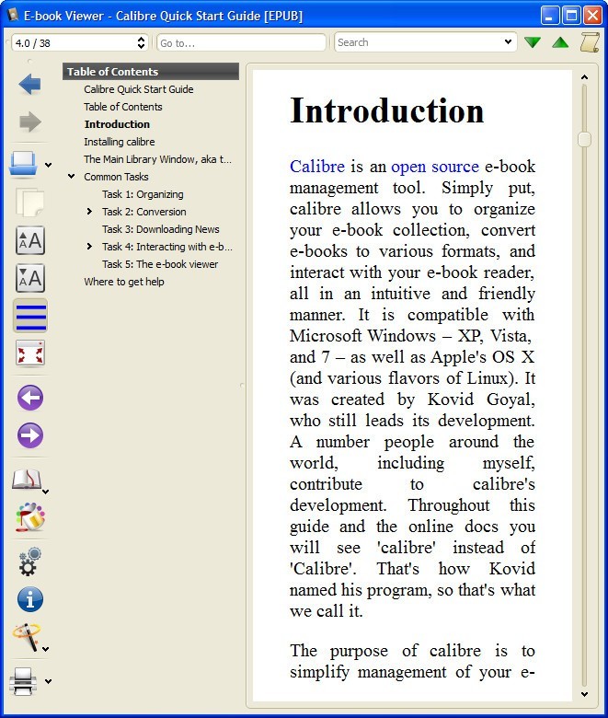The image size is (608, 718).
Task: Open the dropdown arrow beside magic wand icon
Action: point(46,649)
